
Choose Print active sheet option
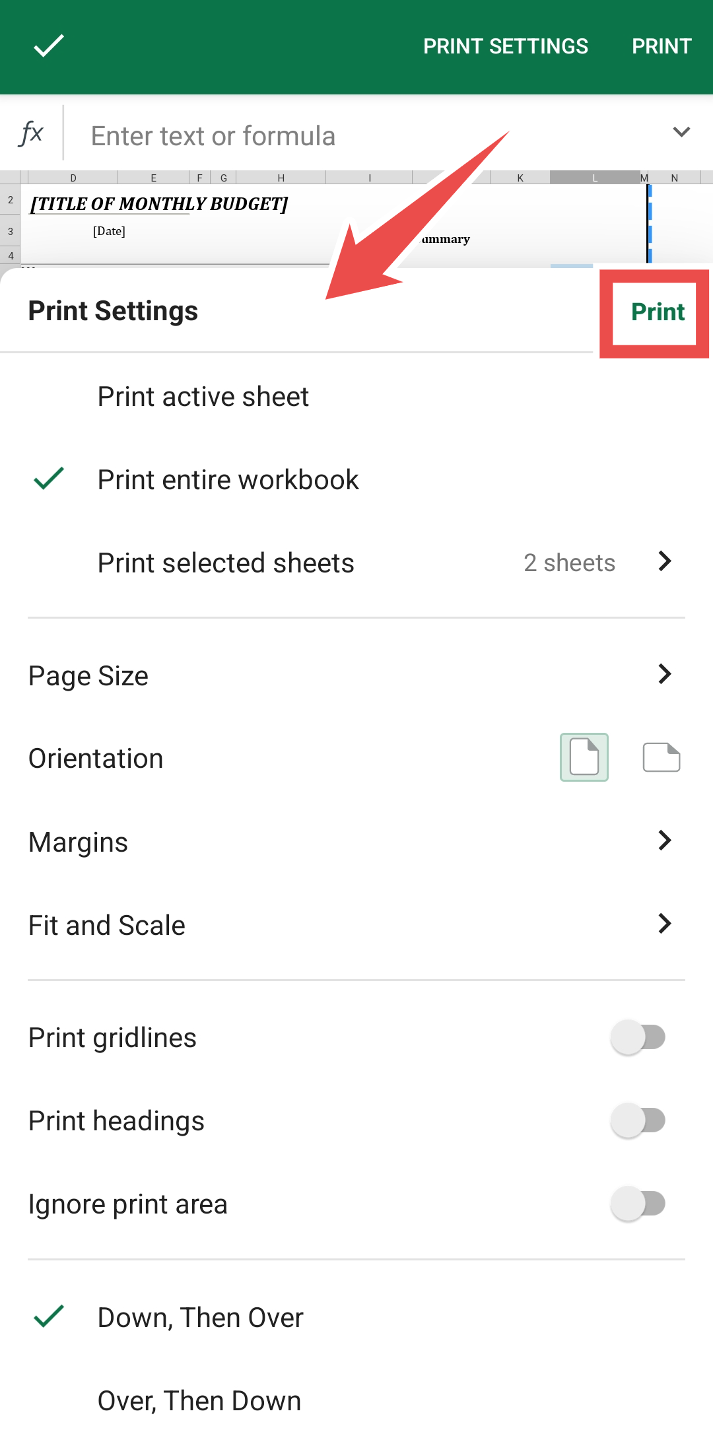[x=356, y=397]
